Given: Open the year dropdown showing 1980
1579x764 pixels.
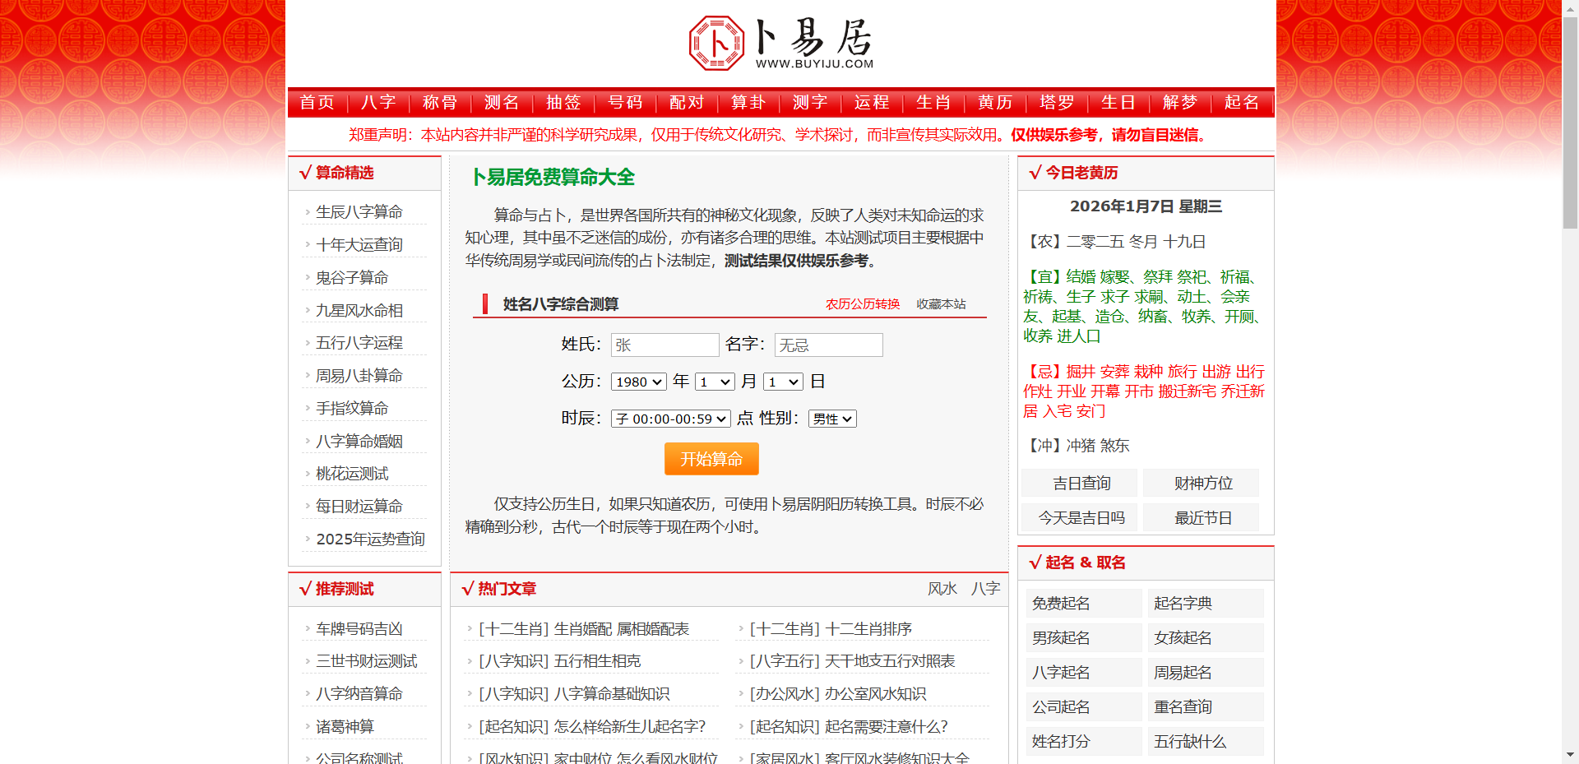Looking at the screenshot, I should pyautogui.click(x=638, y=382).
